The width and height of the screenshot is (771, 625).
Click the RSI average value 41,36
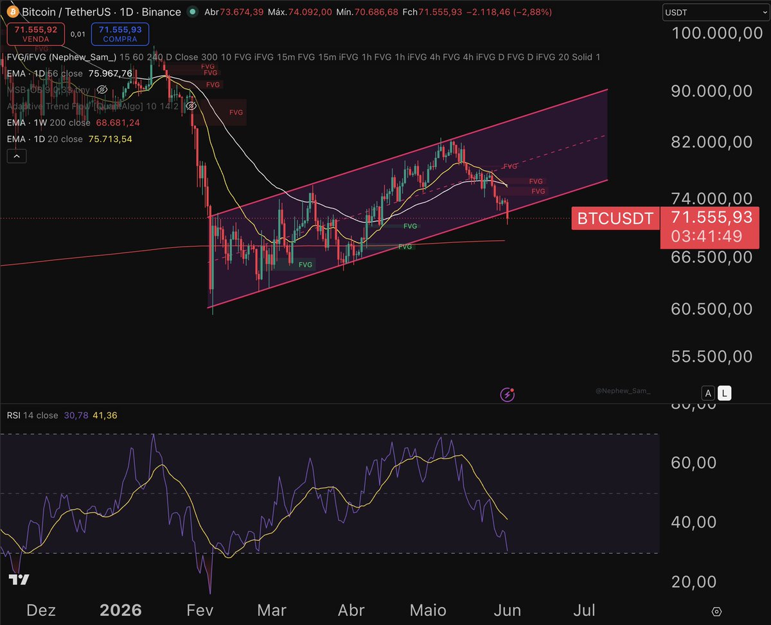point(105,416)
